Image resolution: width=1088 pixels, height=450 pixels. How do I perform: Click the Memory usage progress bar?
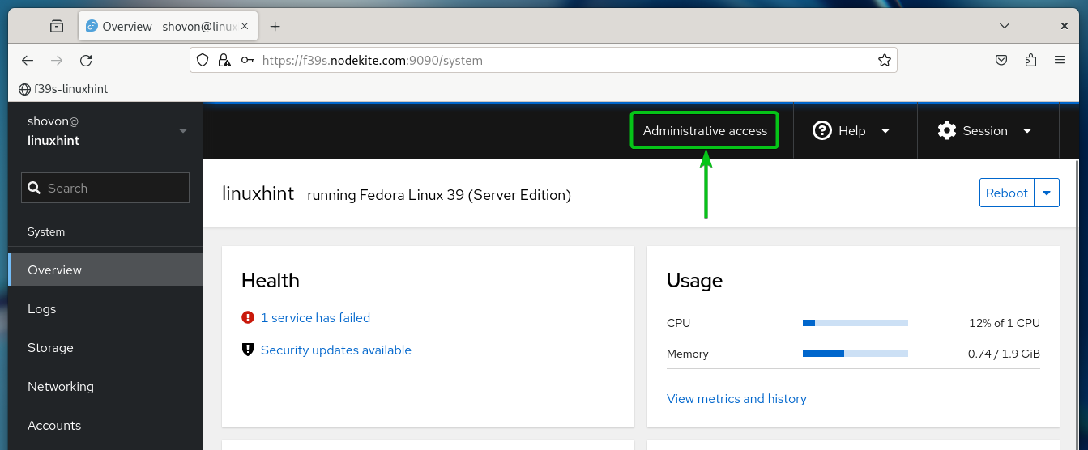[855, 354]
